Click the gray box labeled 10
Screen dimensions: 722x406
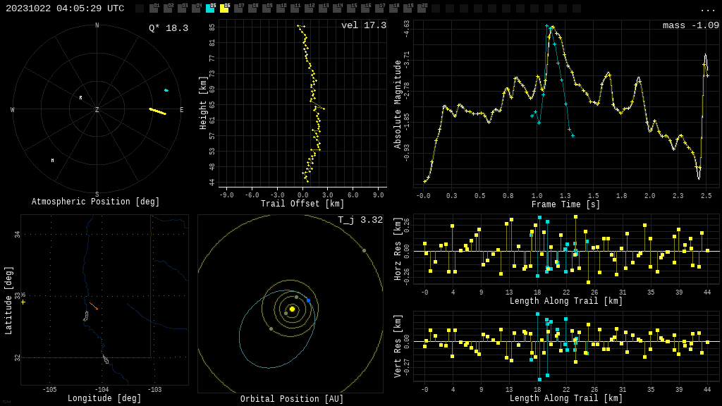tap(281, 8)
